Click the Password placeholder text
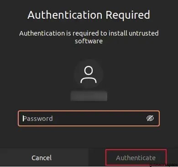This screenshot has height=167, width=178. [38, 119]
